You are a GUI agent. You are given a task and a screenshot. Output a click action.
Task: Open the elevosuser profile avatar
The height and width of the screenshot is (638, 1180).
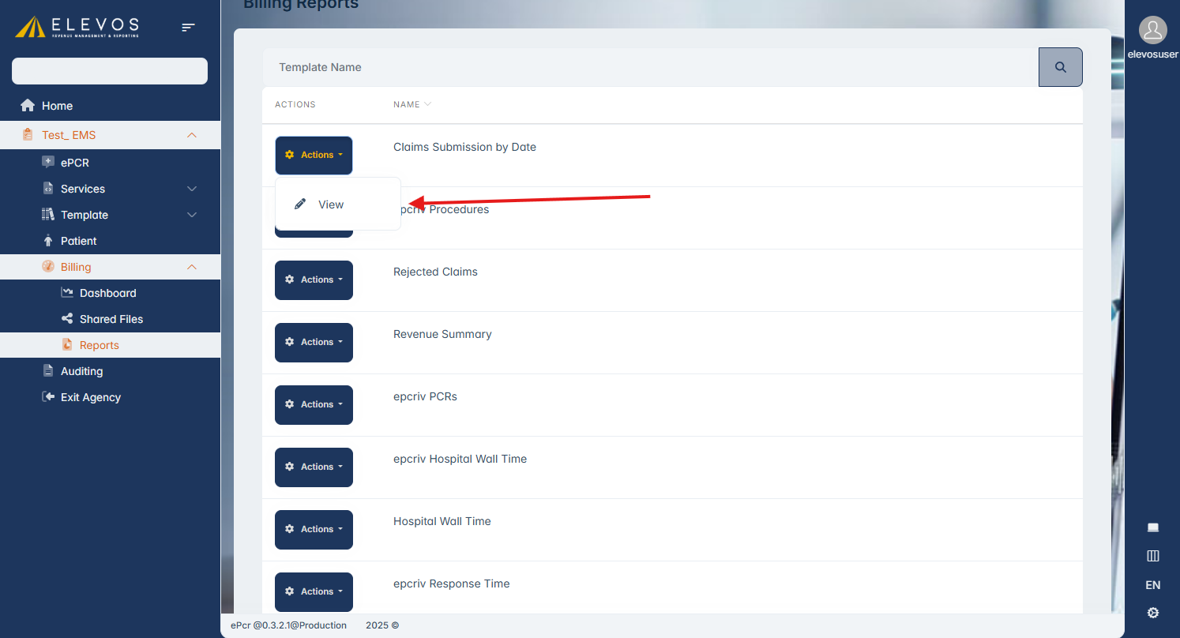coord(1152,31)
